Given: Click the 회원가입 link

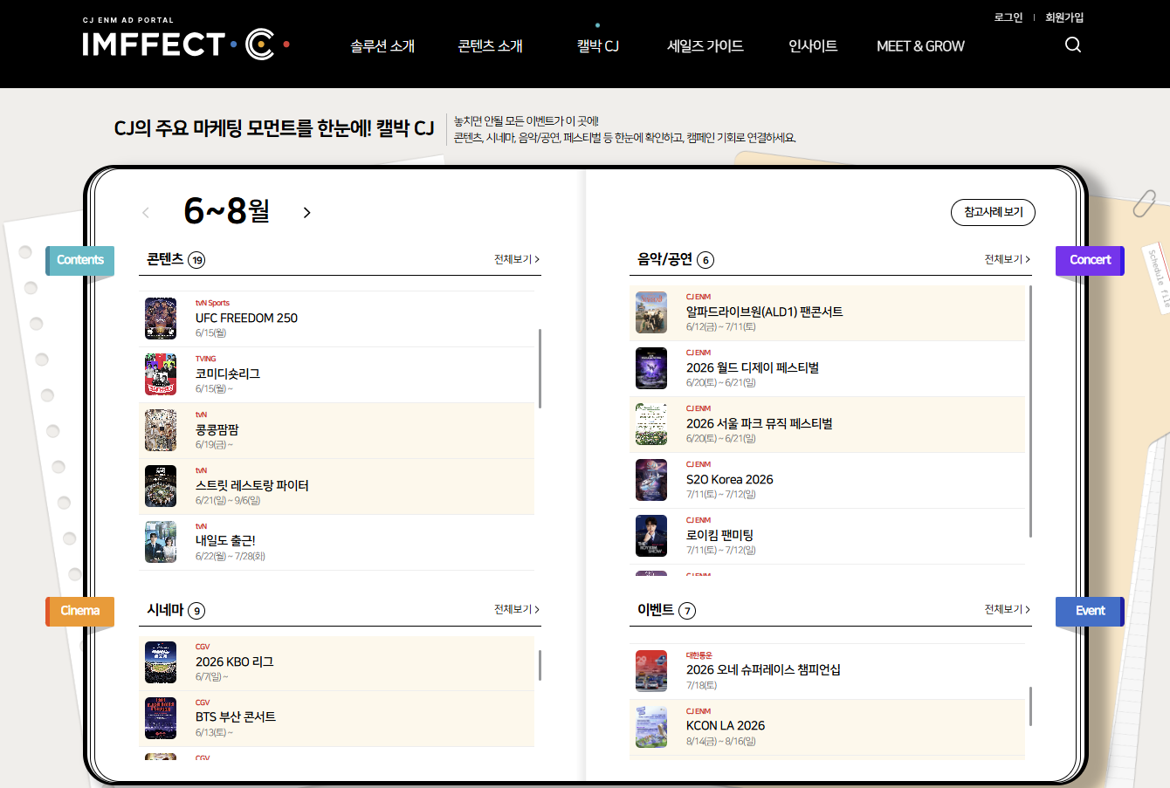Looking at the screenshot, I should click(1064, 17).
